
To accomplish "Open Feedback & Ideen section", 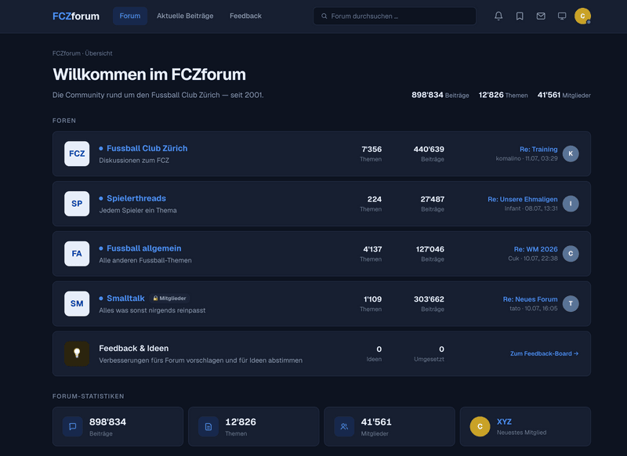I will click(133, 348).
